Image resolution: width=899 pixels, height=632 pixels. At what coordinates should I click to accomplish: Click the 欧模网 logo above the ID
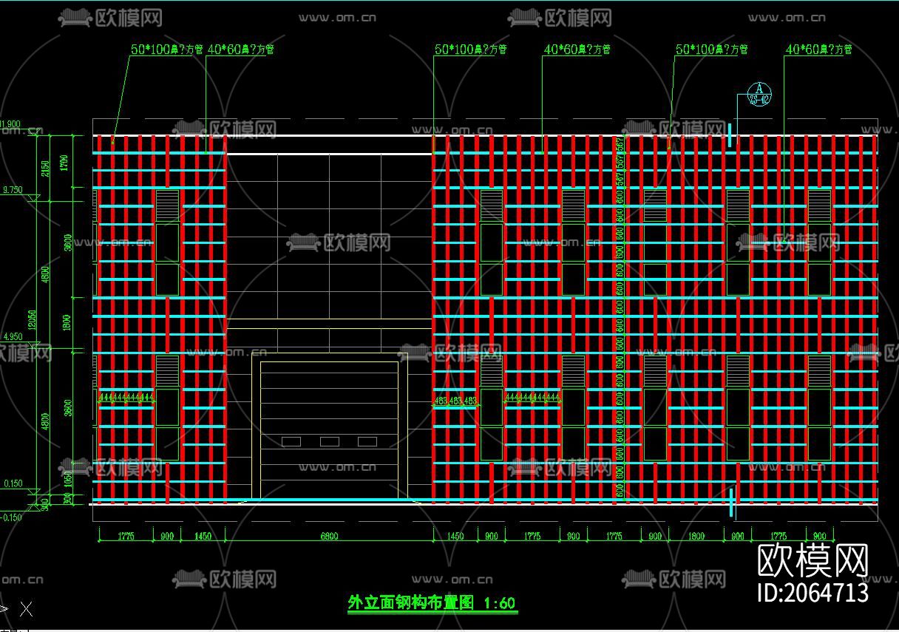(813, 561)
